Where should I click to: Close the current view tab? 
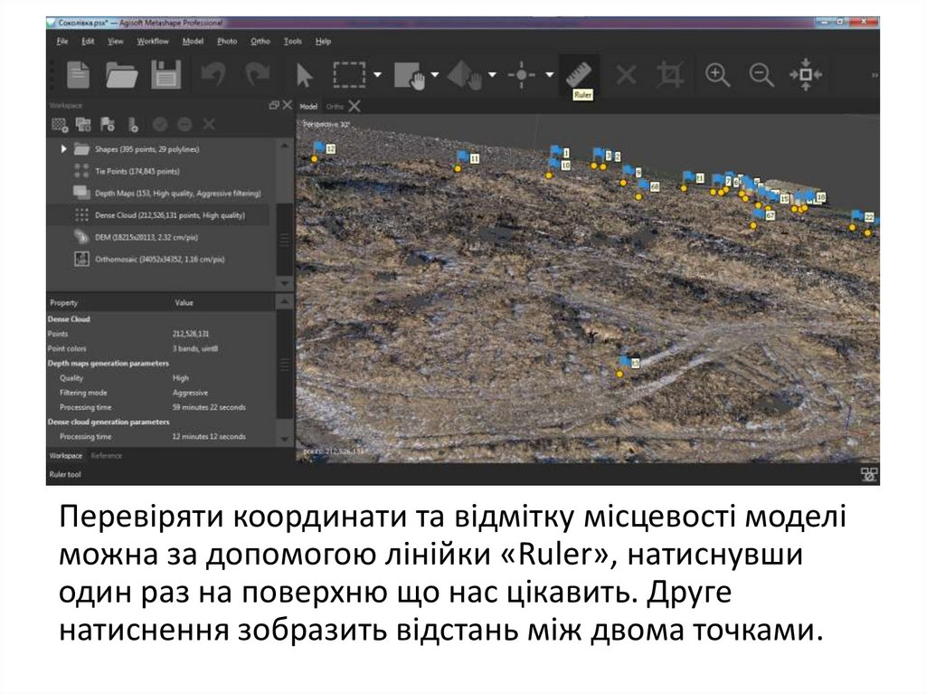coord(354,106)
